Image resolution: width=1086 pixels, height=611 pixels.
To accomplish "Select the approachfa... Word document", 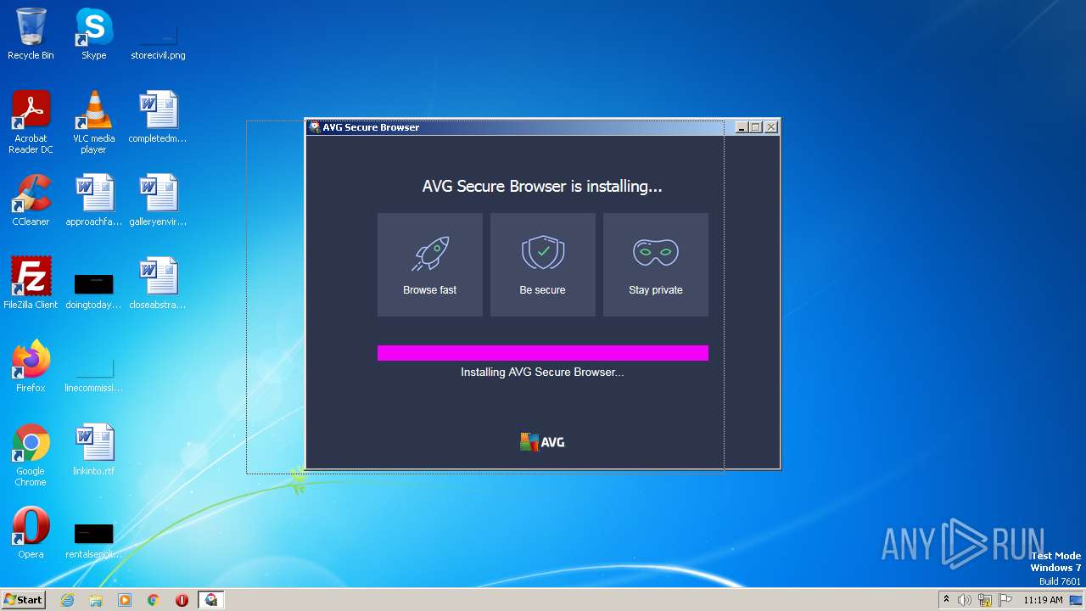I will click(93, 200).
